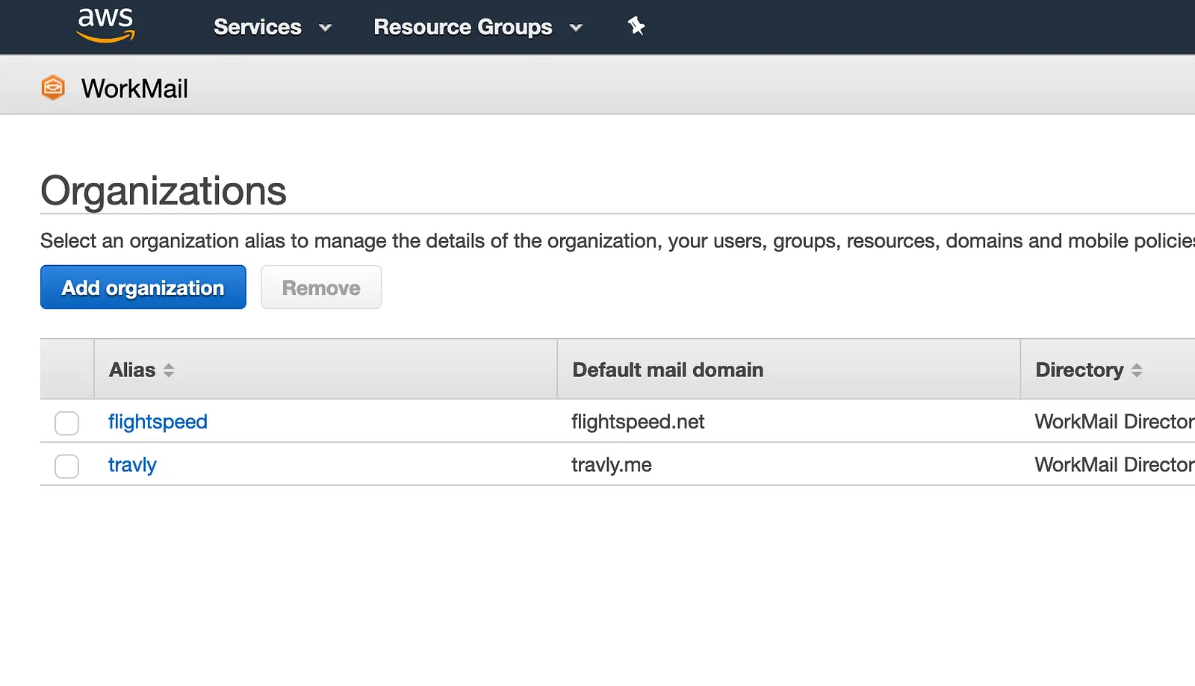Click the Directory column header label

pyautogui.click(x=1079, y=370)
